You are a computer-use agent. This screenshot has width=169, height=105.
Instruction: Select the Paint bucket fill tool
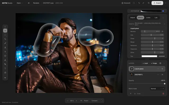[5, 64]
